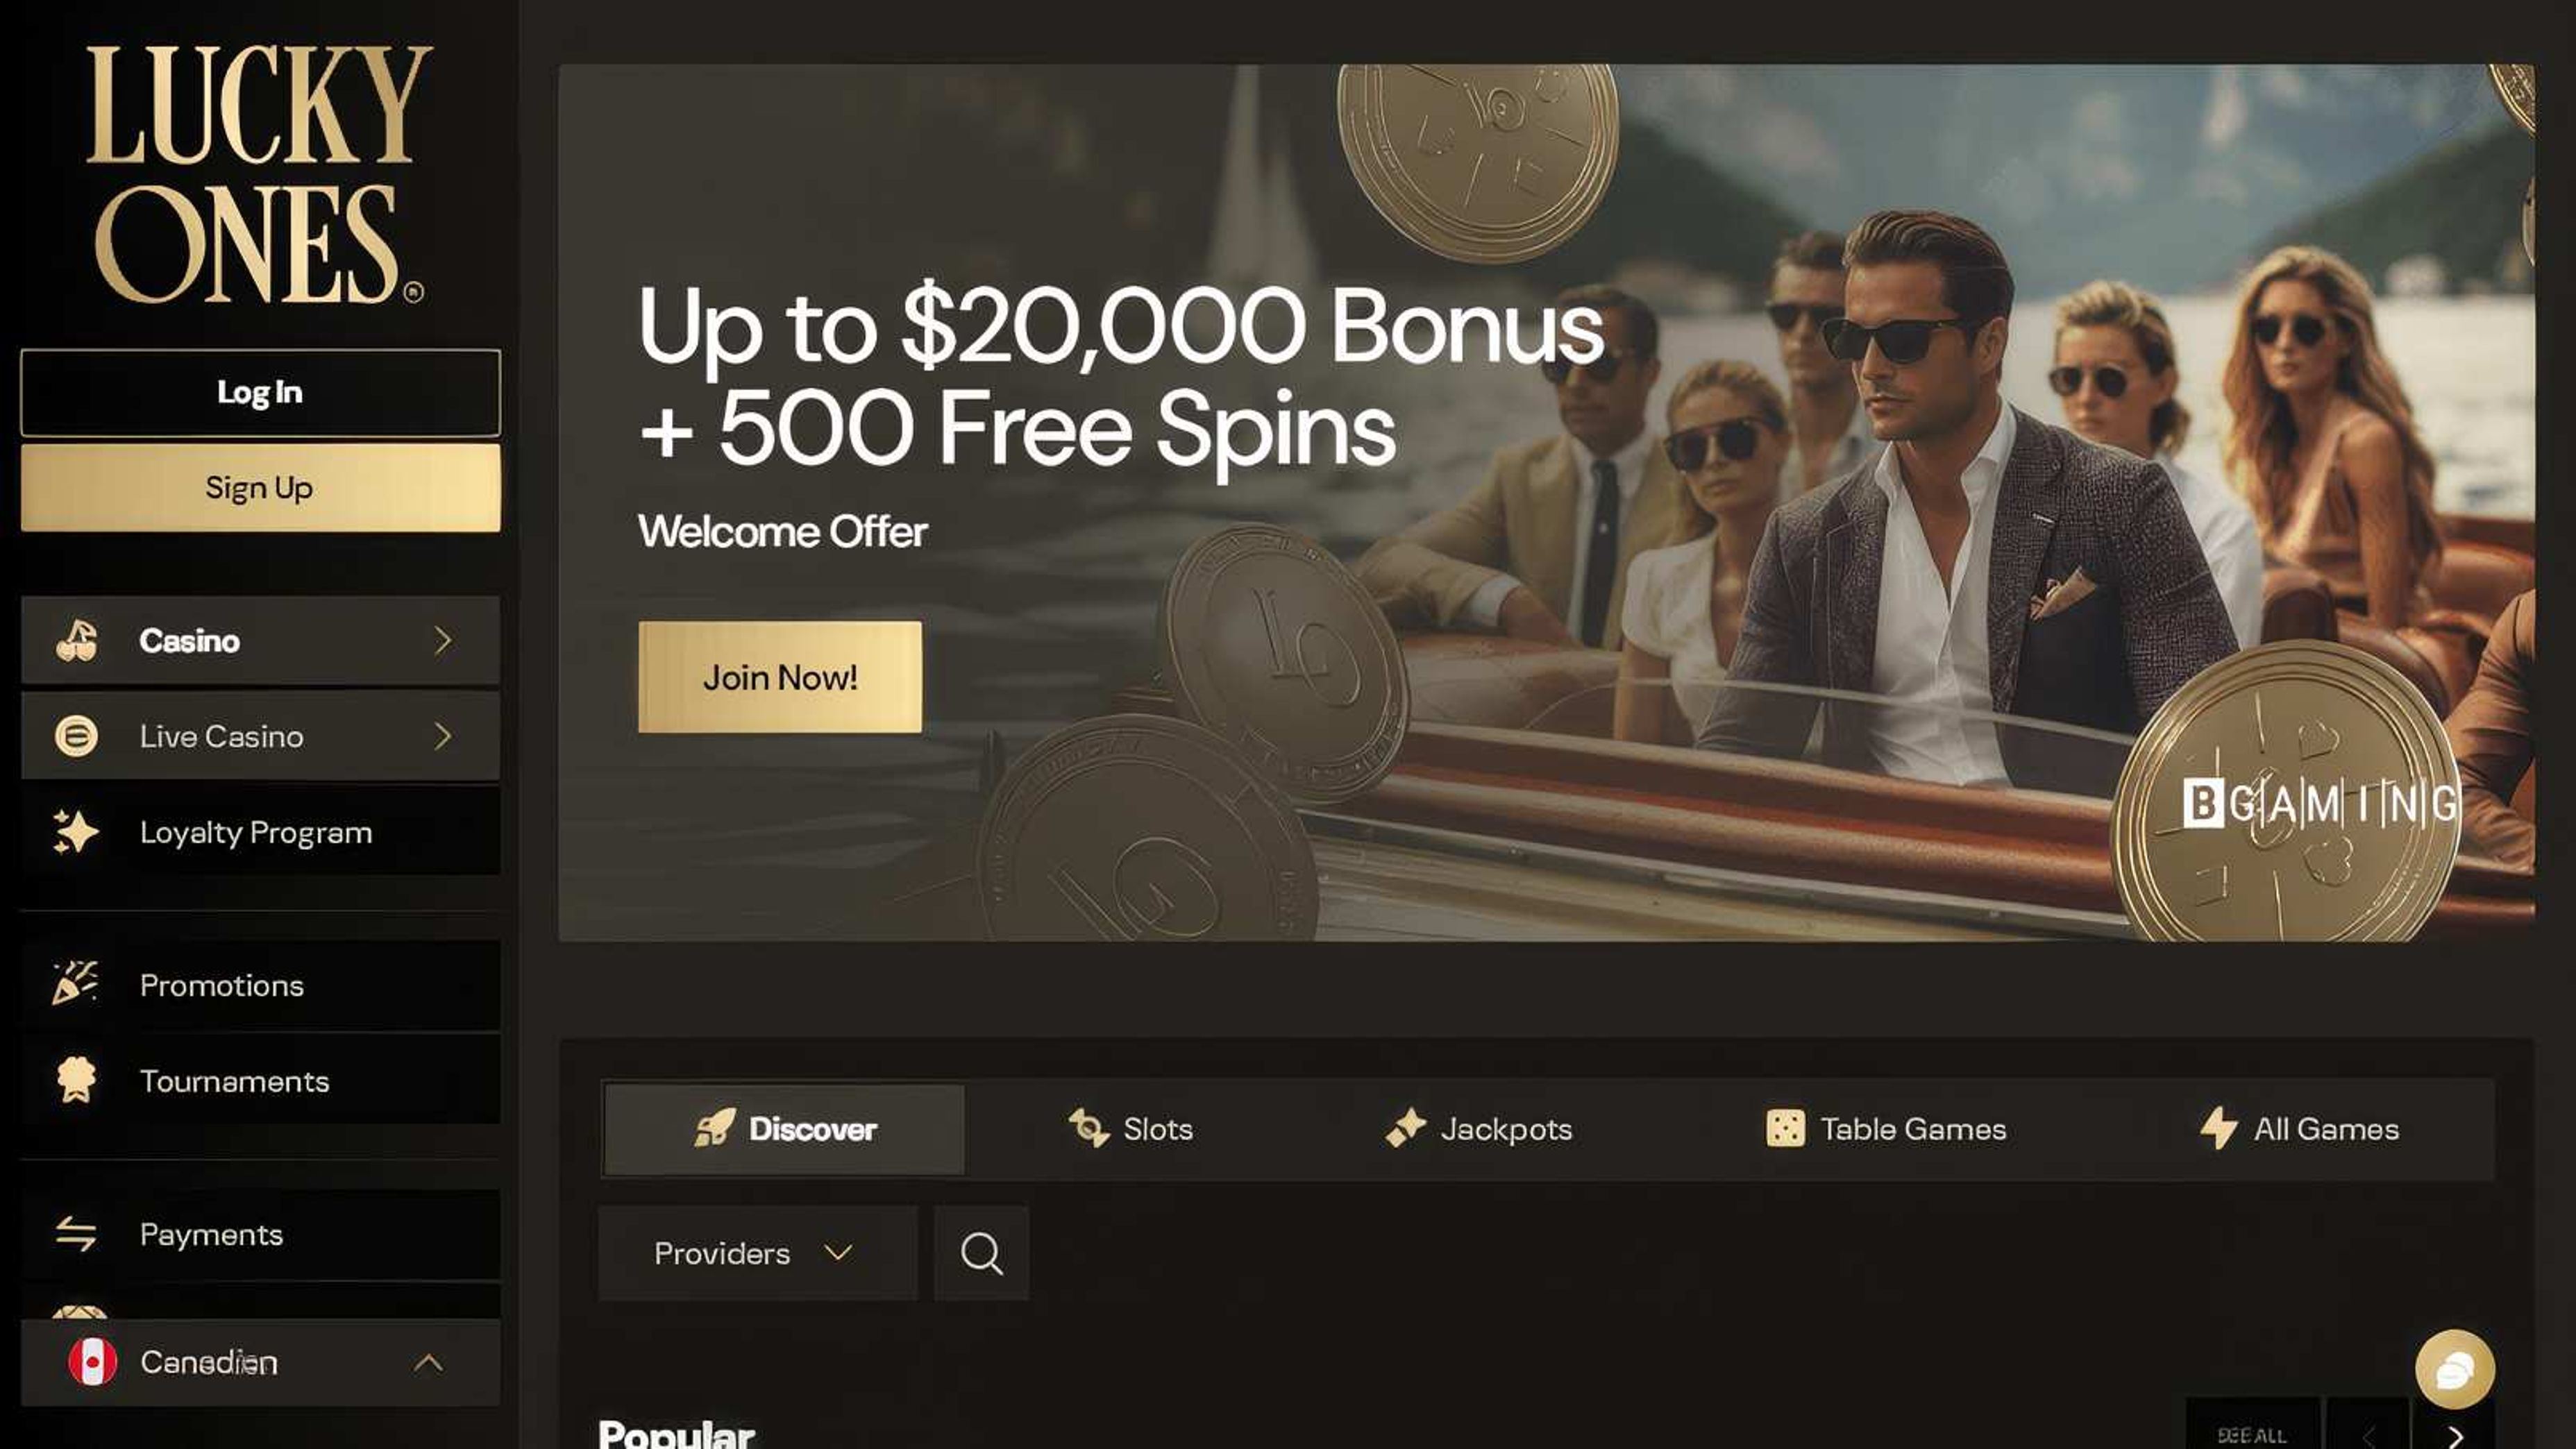Click the Tournaments badge icon
Screen dimensions: 2576x1449
(x=76, y=1080)
